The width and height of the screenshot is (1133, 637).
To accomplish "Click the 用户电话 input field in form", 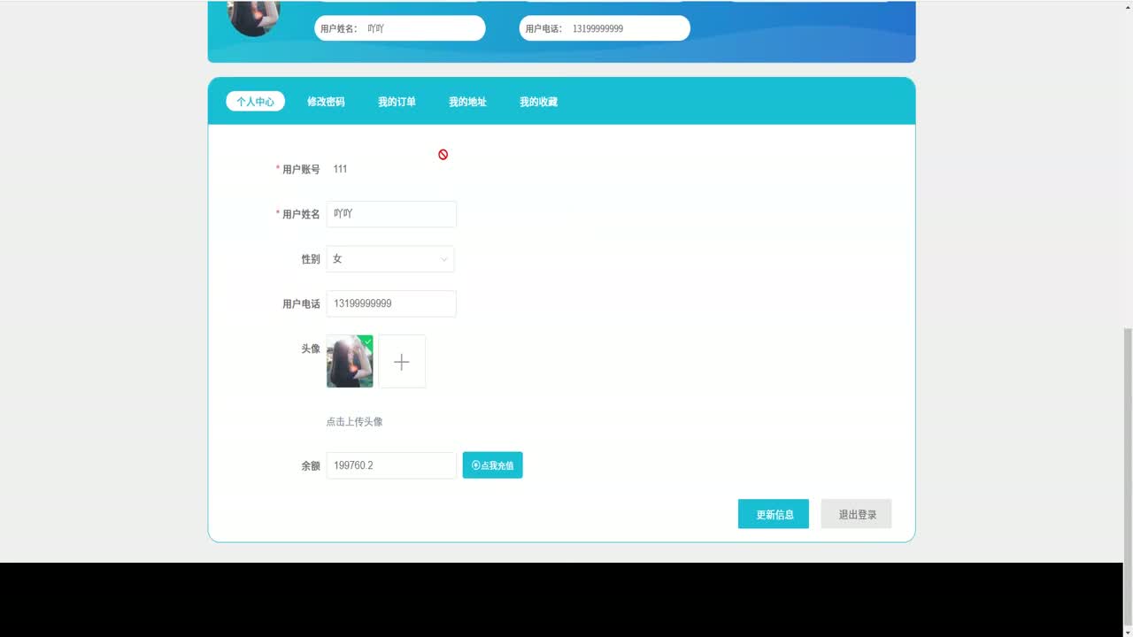I will click(x=391, y=303).
